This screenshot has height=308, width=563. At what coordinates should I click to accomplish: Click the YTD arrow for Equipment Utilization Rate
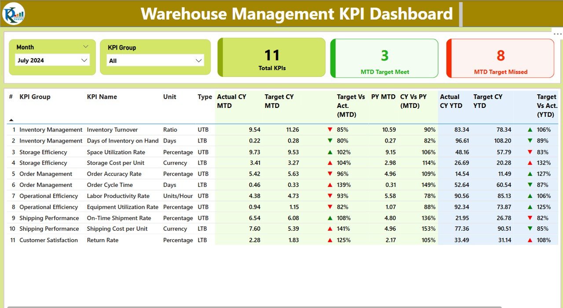(530, 207)
